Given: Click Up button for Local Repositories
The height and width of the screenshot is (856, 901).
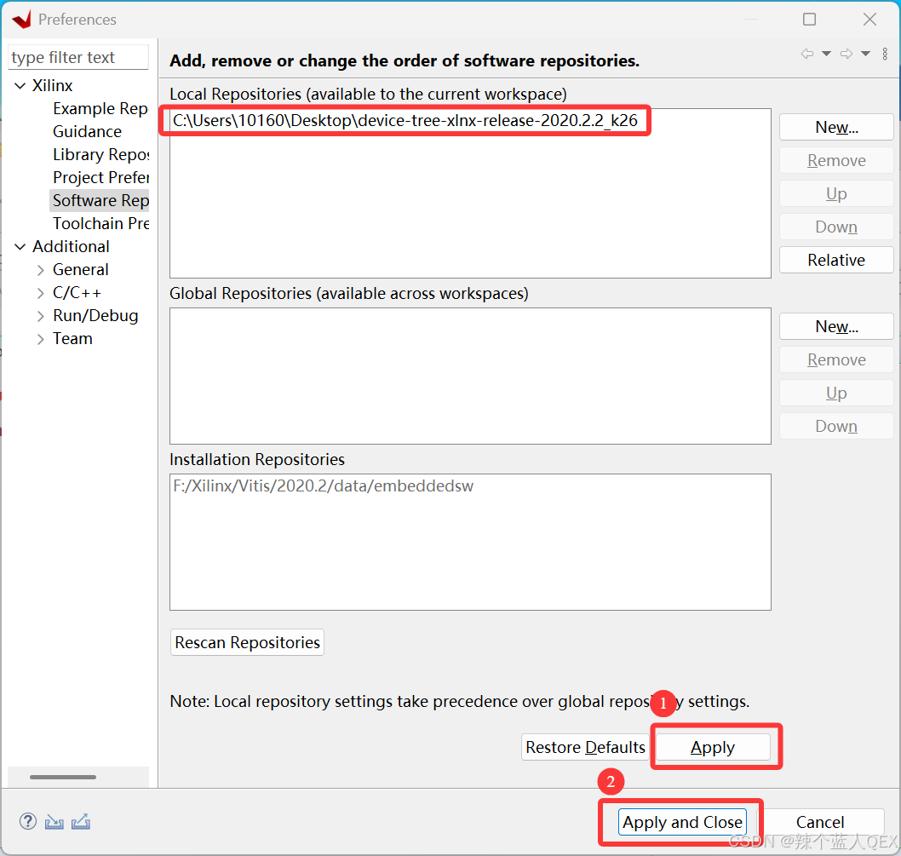Looking at the screenshot, I should click(x=836, y=193).
